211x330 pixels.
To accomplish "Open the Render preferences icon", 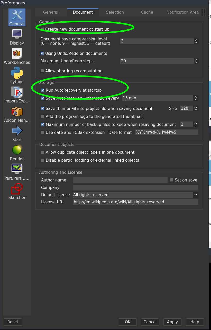I will click(17, 150).
